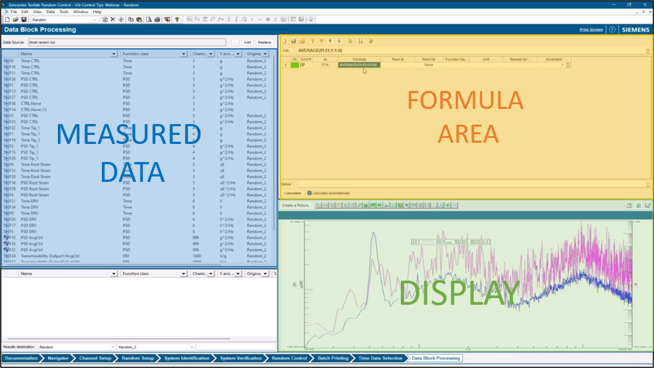Click the delete X icon in the toolbar

(x=113, y=19)
